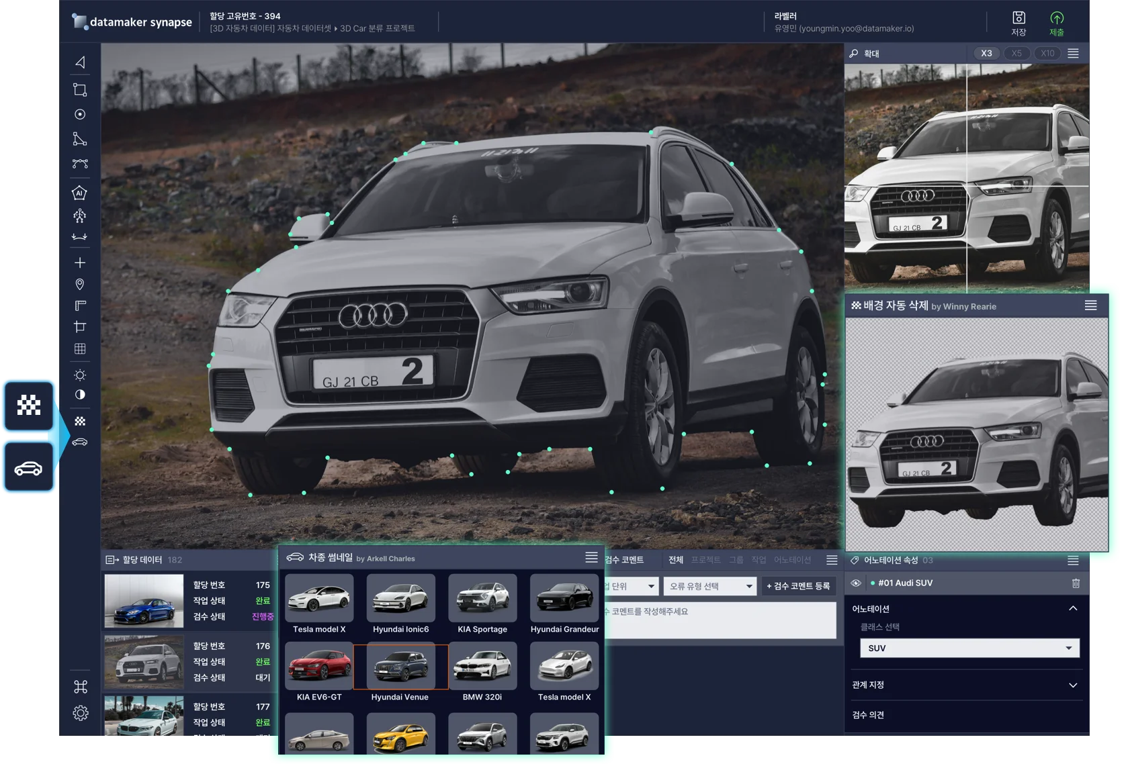The height and width of the screenshot is (764, 1126).
Task: Hide the #01 Audi SUV annotation
Action: coord(856,583)
